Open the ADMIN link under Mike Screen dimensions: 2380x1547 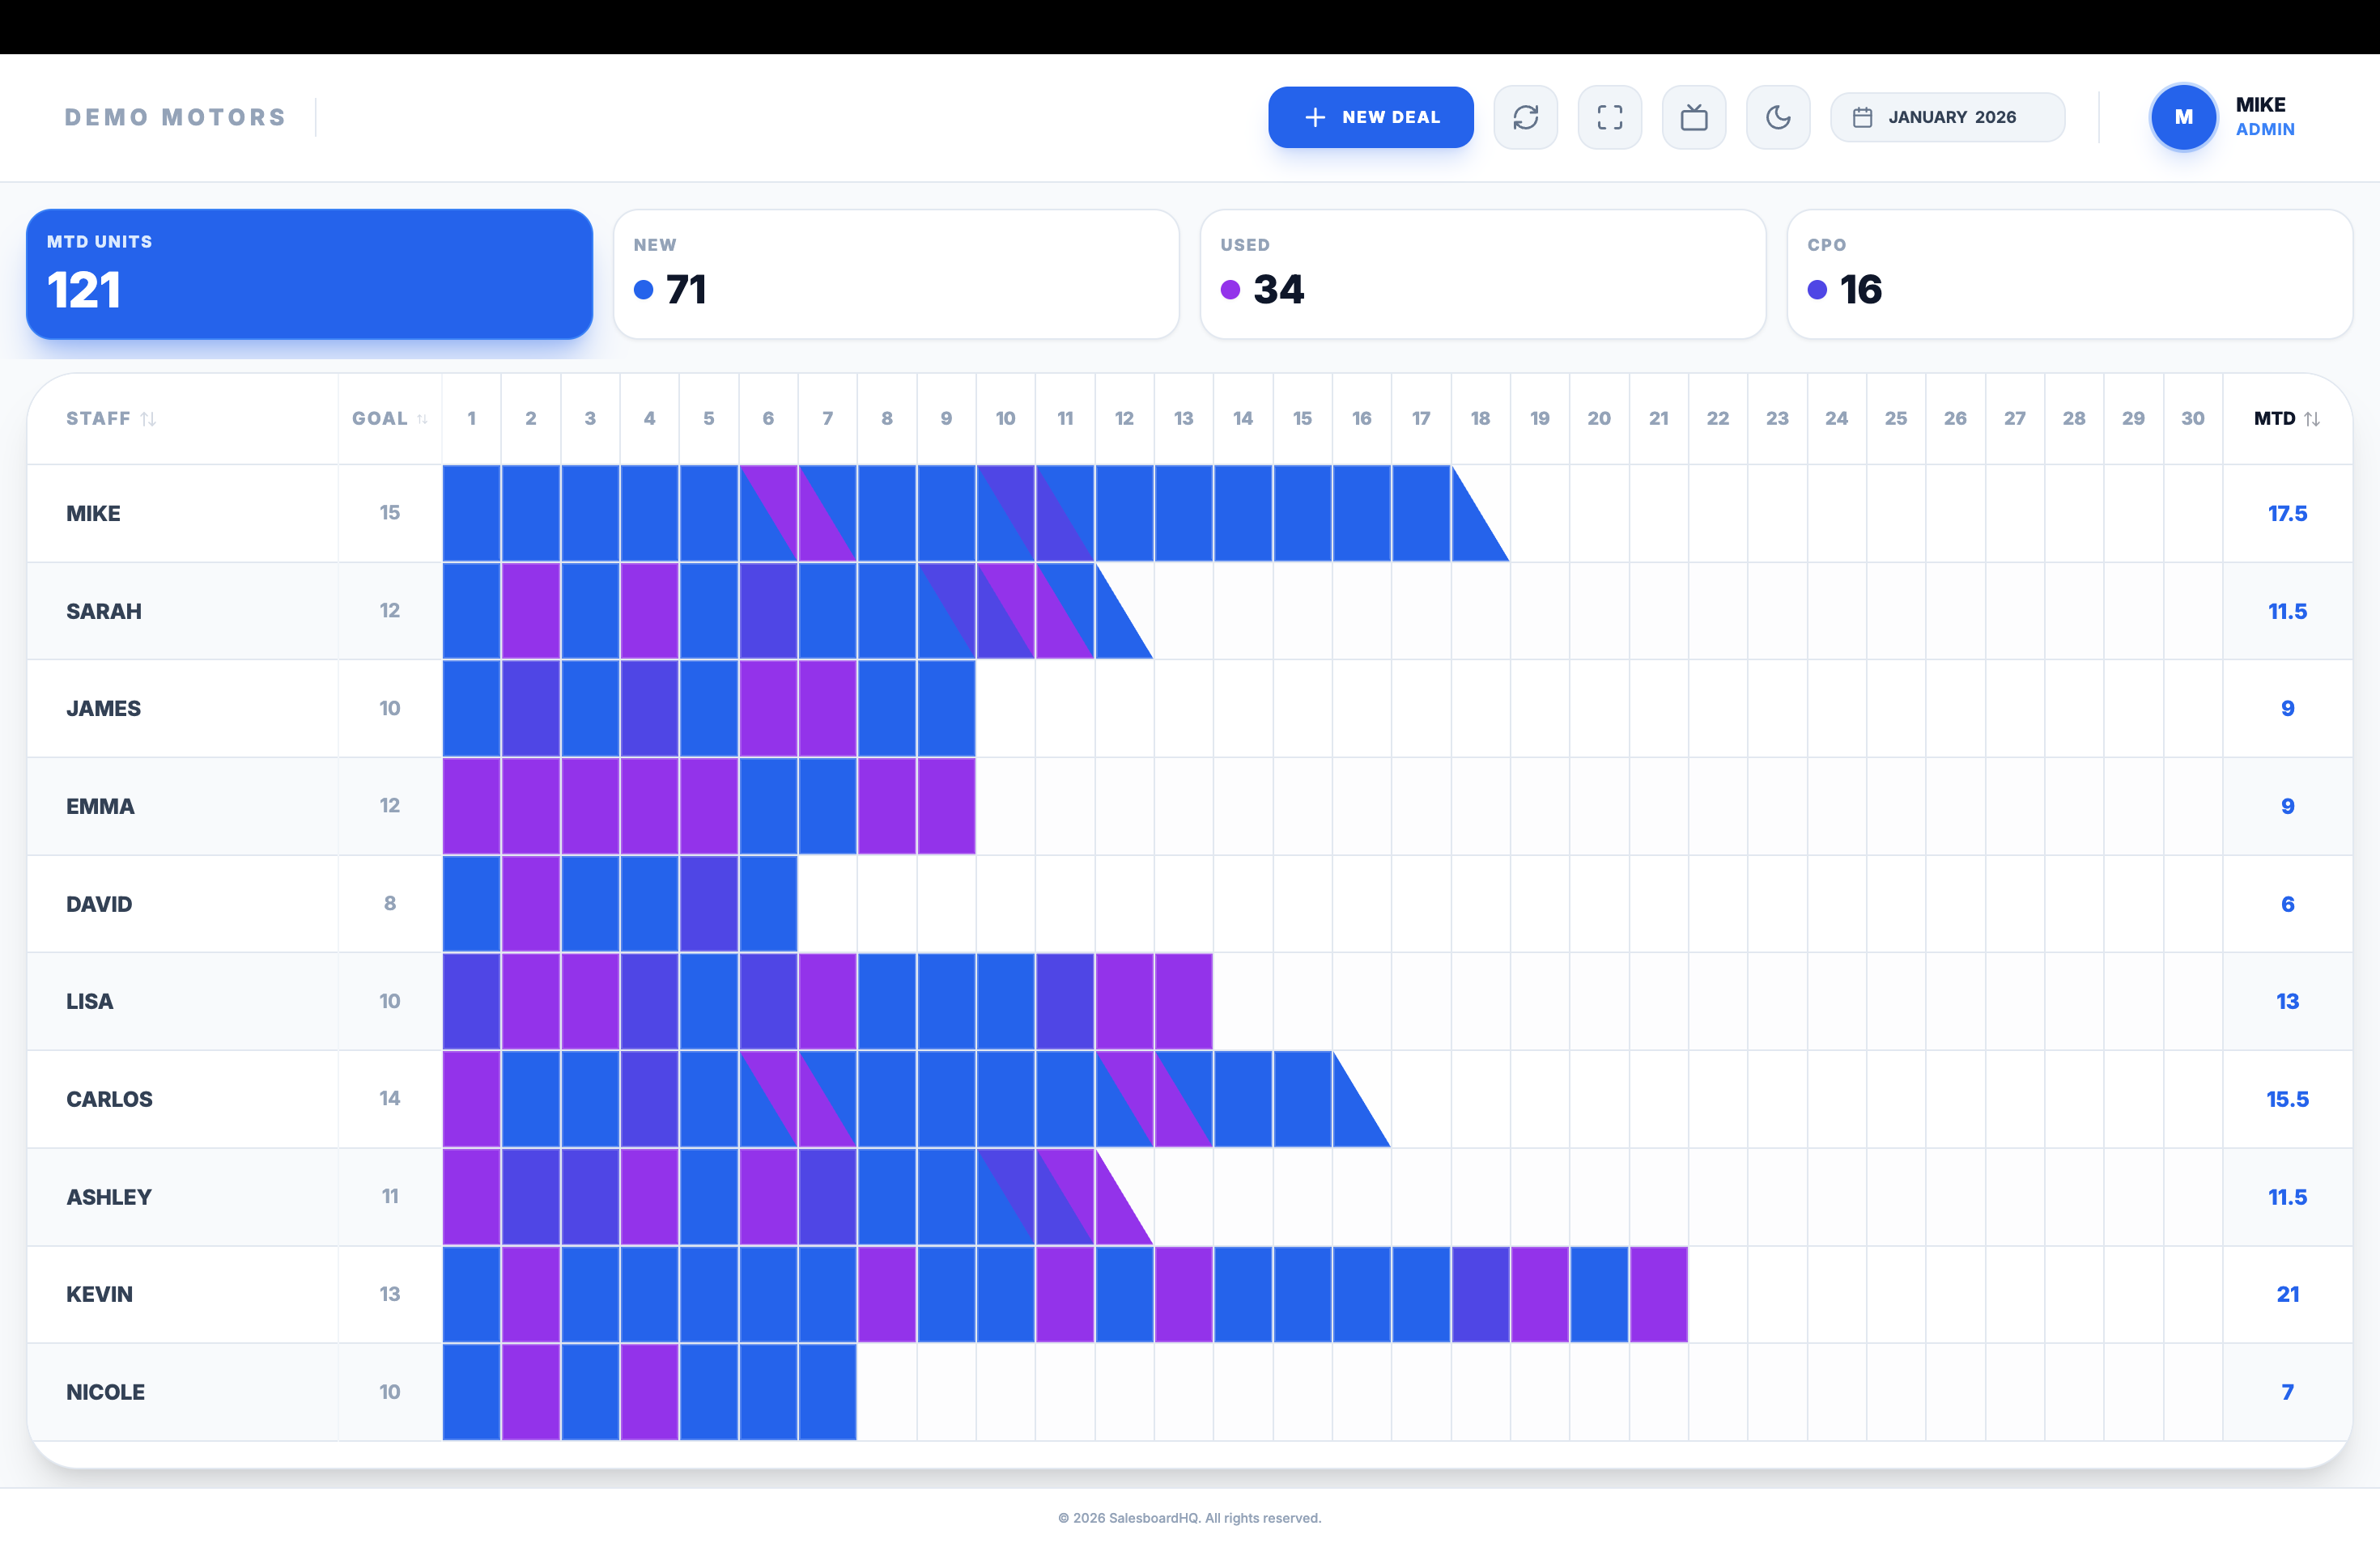tap(2264, 130)
